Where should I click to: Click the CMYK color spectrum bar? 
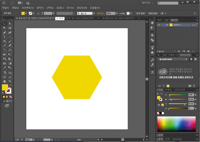(176, 124)
